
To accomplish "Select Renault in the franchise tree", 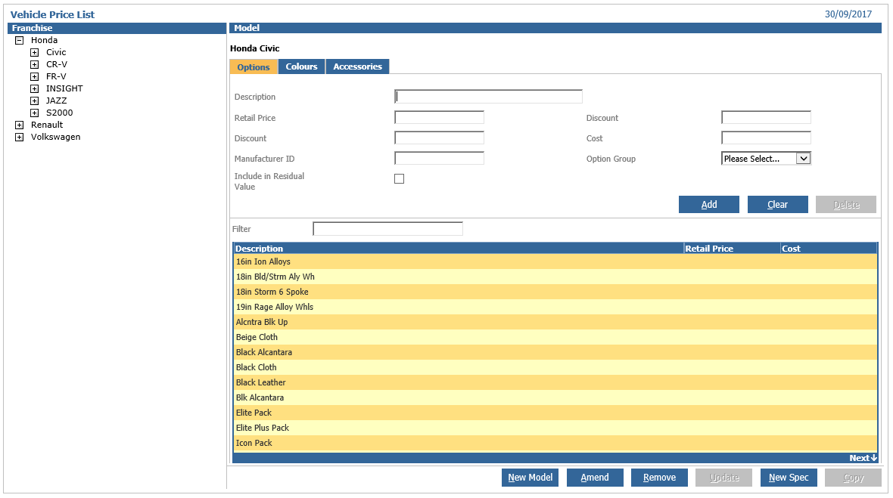I will 47,125.
